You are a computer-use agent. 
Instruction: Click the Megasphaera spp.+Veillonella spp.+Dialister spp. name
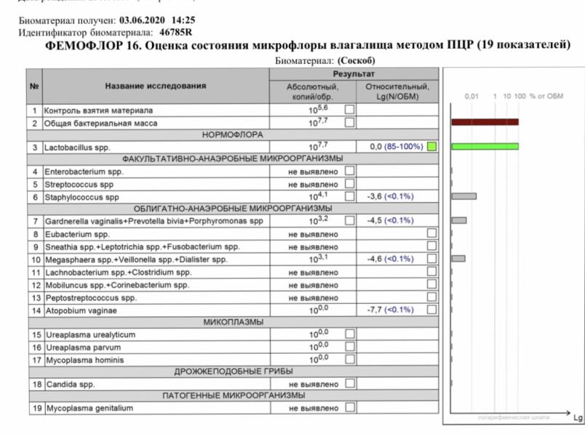tap(136, 259)
